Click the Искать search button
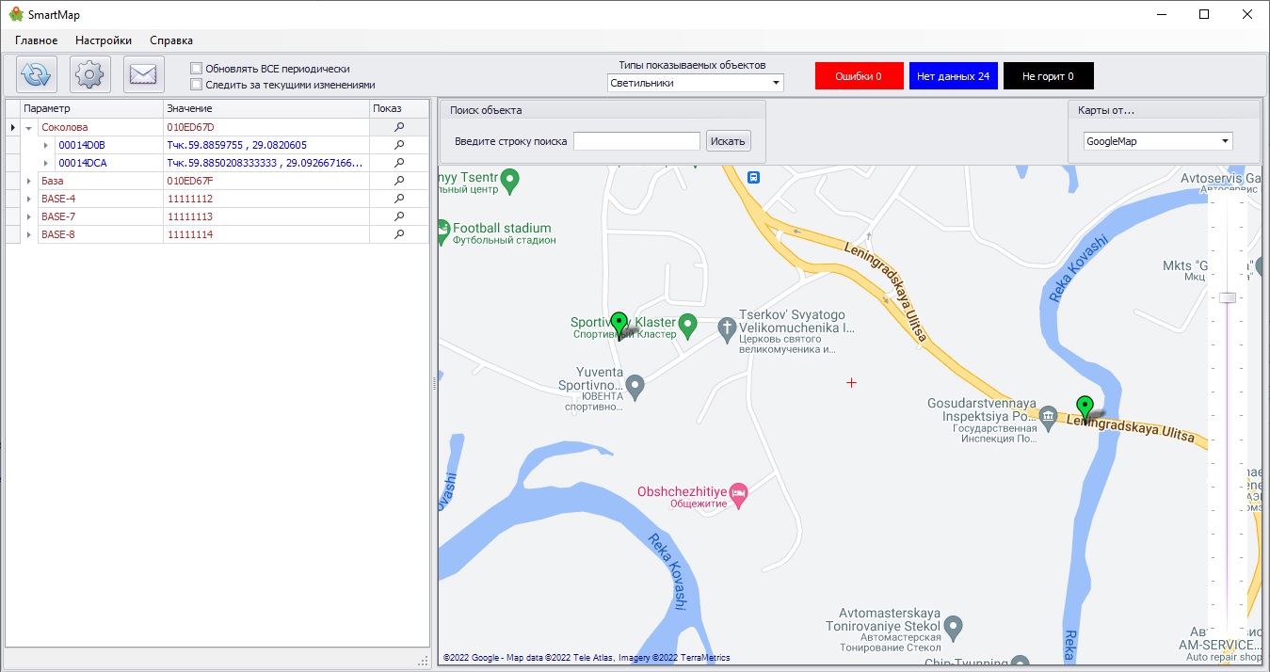The height and width of the screenshot is (672, 1270). [728, 141]
